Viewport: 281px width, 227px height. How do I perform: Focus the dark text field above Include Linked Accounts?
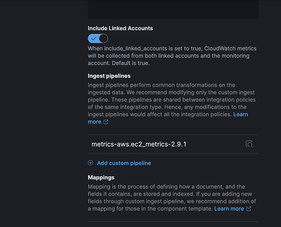click(173, 9)
